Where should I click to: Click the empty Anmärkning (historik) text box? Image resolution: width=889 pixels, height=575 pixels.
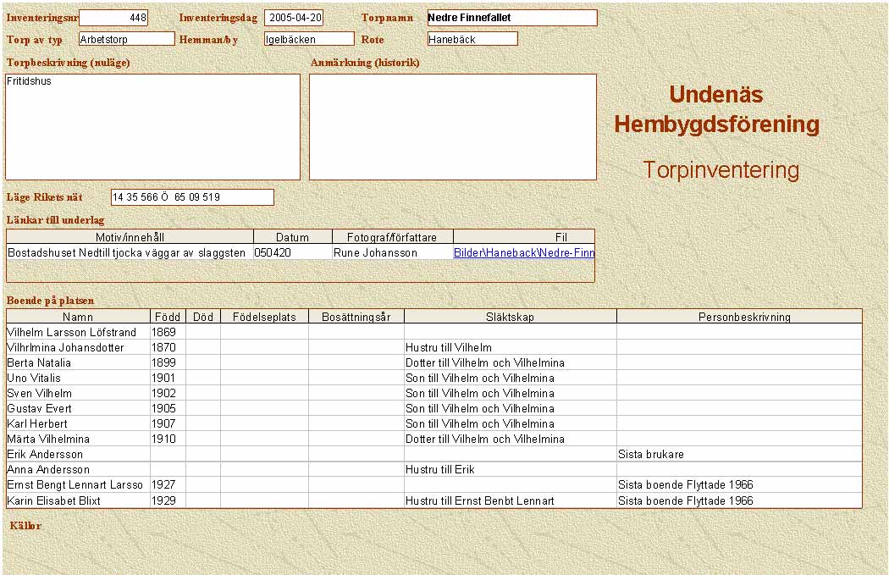tap(452, 127)
